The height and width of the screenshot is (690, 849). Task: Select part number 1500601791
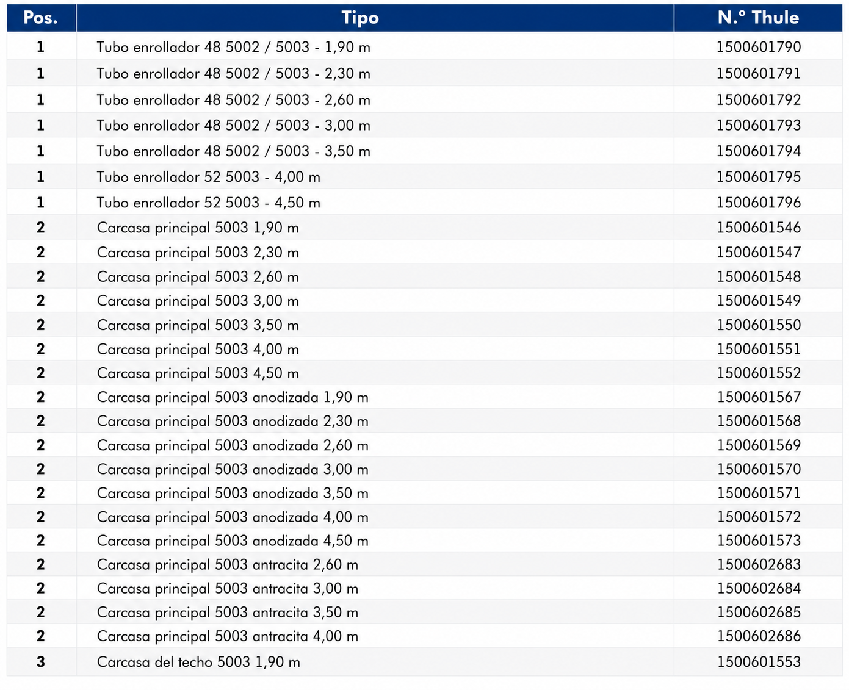759,73
